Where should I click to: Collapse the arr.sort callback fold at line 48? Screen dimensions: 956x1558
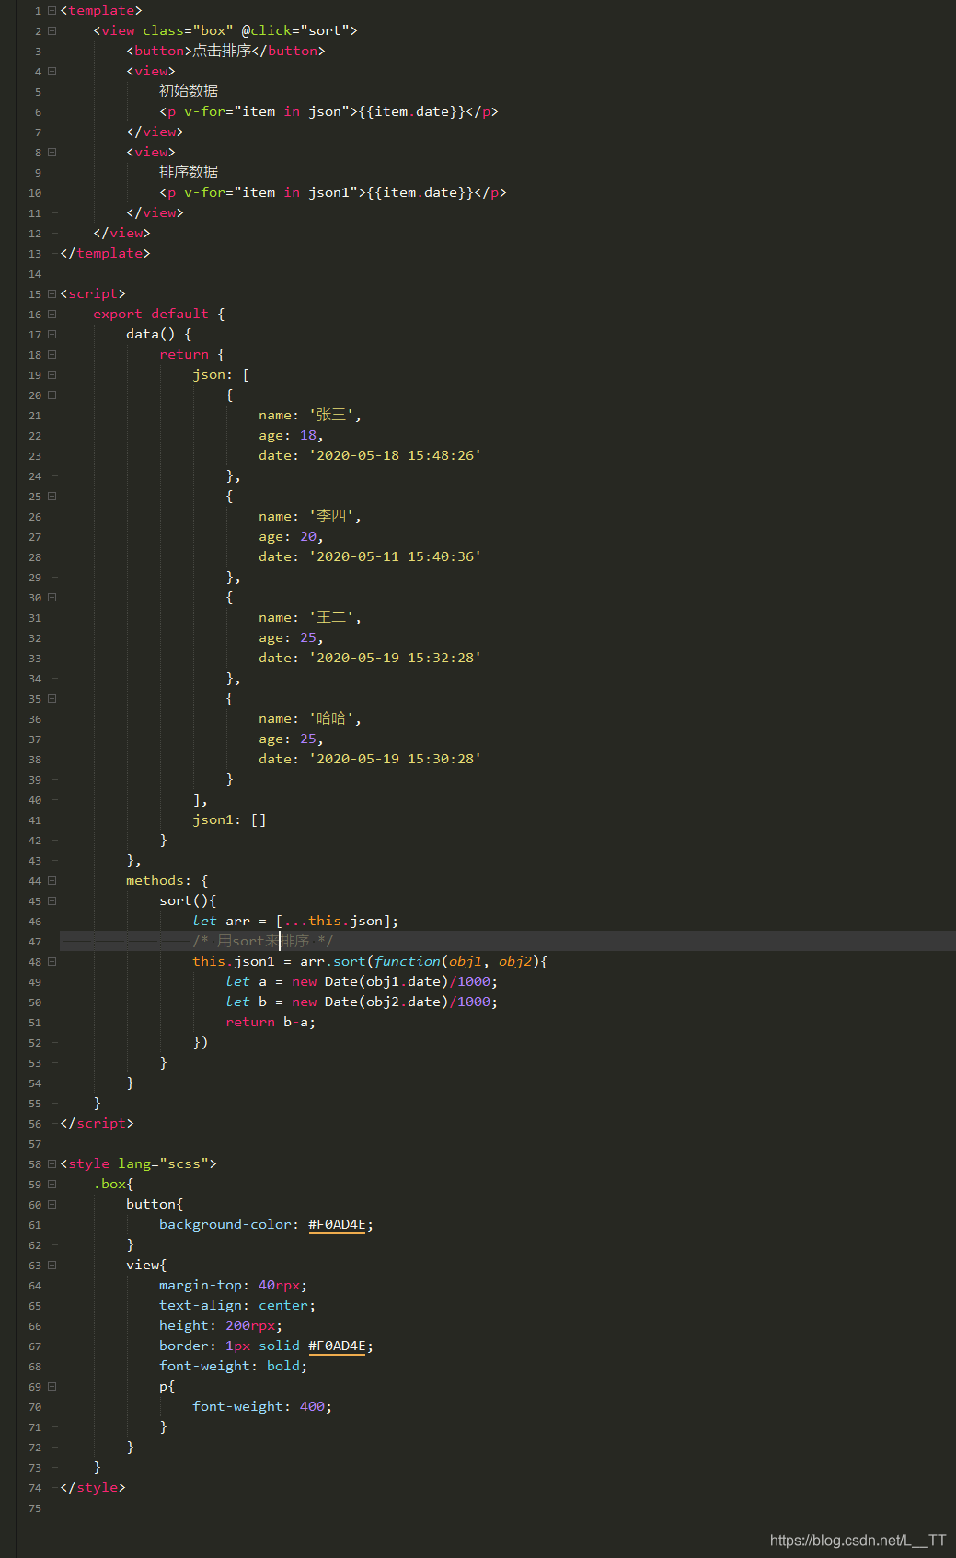(x=52, y=961)
